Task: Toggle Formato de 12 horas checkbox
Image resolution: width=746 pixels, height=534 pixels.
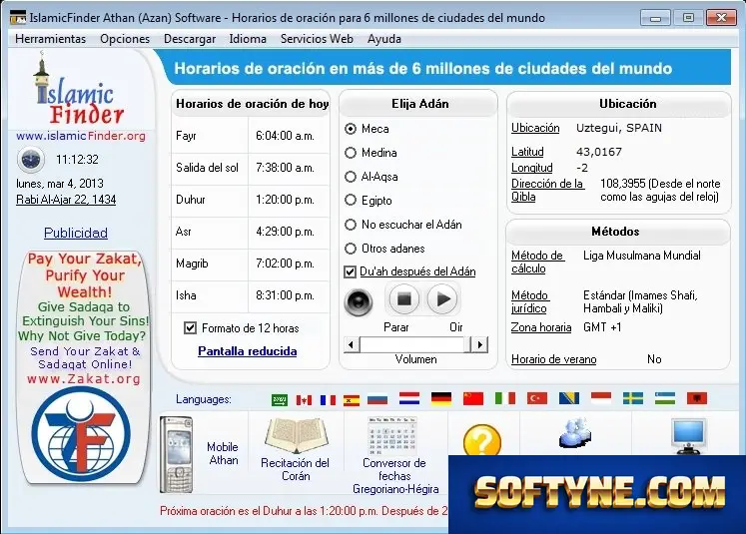Action: [x=191, y=327]
